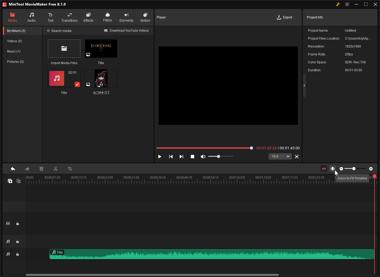Click the key upgrade icon
The width and height of the screenshot is (380, 277).
tap(338, 4)
